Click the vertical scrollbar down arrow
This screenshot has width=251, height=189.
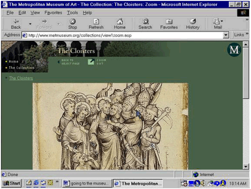pos(246,167)
